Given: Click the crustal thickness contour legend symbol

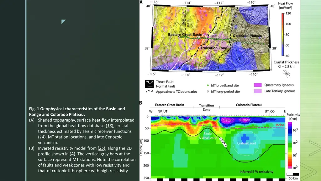Looking at the screenshot, I should [x=287, y=74].
